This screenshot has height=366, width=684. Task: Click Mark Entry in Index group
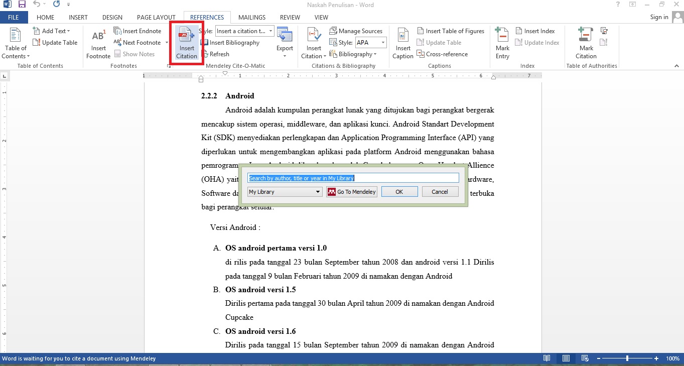pyautogui.click(x=502, y=43)
